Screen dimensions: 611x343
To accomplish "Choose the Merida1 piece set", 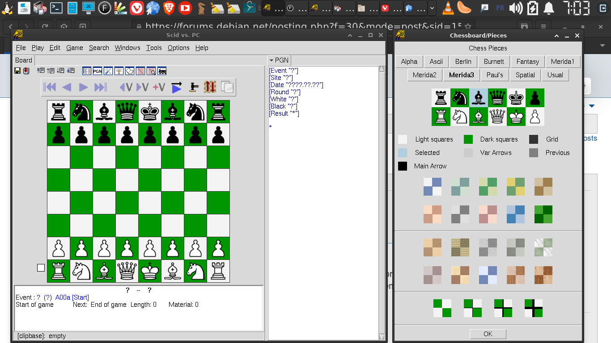I will 563,62.
